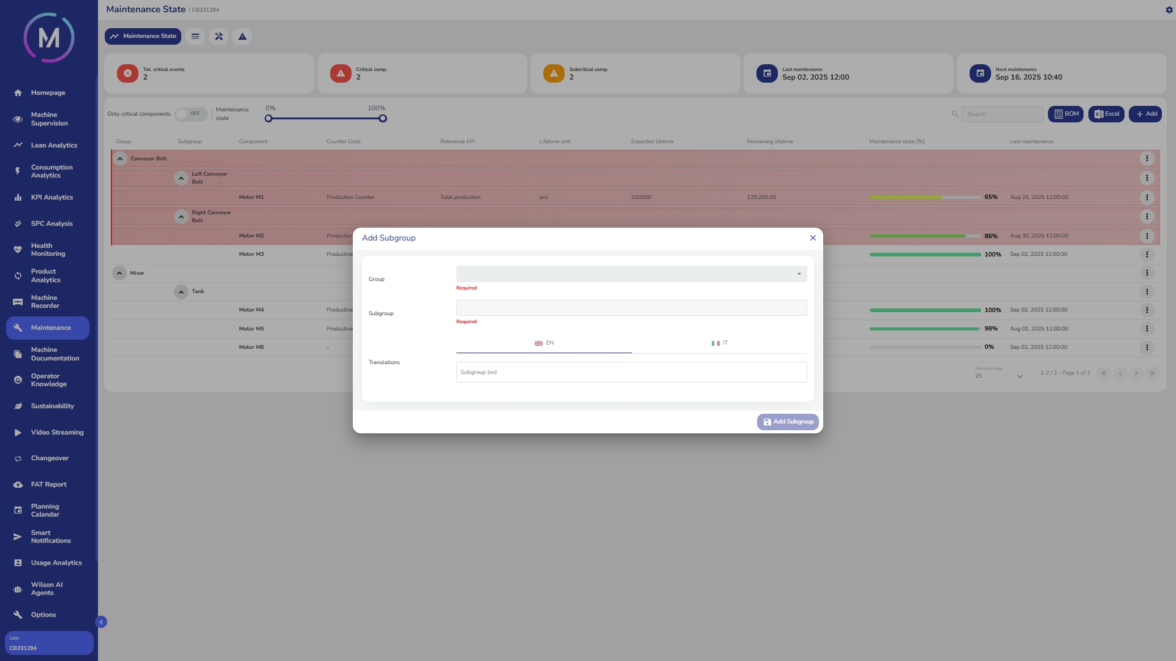Open Health Monitoring in sidebar
The height and width of the screenshot is (661, 1176).
point(48,250)
